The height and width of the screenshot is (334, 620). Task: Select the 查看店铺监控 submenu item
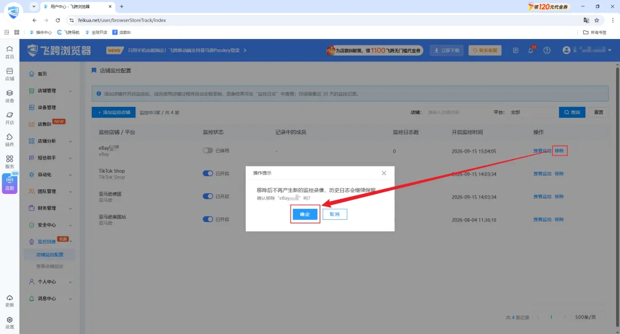click(x=50, y=266)
